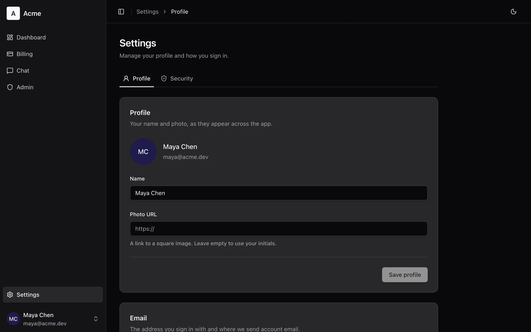Screen dimensions: 531x332
Task: Click the Email section heading
Action: tap(138, 318)
